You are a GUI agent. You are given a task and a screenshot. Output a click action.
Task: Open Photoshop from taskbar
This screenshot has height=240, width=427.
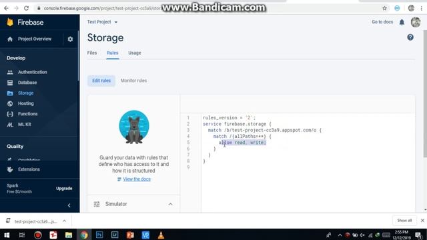coord(99,235)
